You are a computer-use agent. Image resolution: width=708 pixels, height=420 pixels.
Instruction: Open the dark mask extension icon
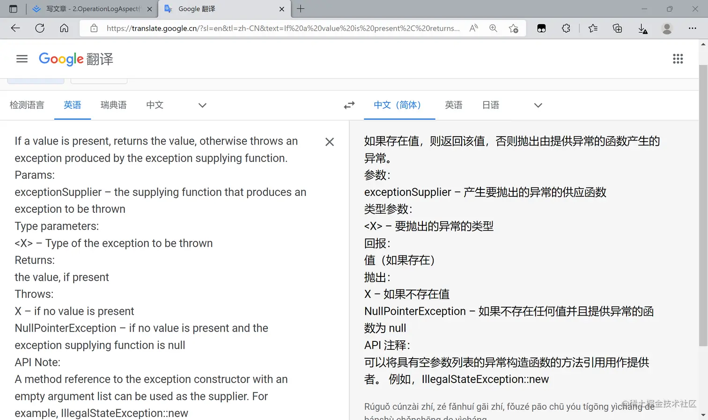click(542, 28)
